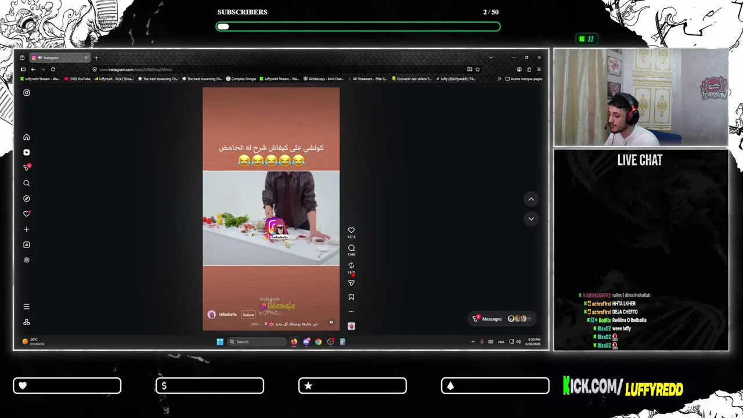The width and height of the screenshot is (743, 418).
Task: Click the subscribers goal progress bar
Action: 358,26
